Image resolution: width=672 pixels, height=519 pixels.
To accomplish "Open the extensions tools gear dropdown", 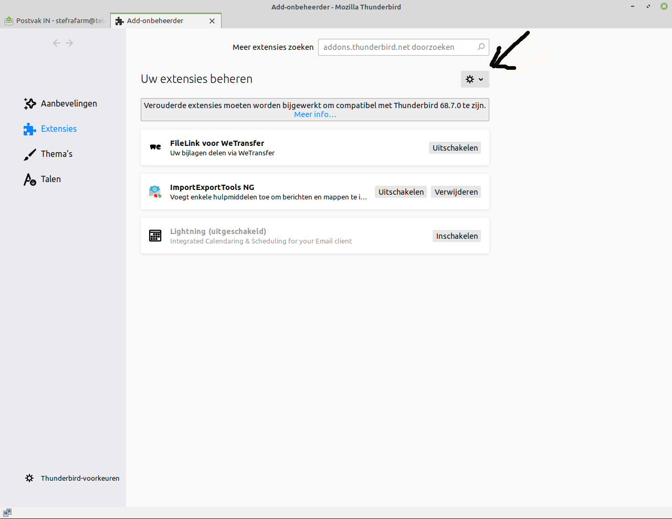I will [475, 79].
